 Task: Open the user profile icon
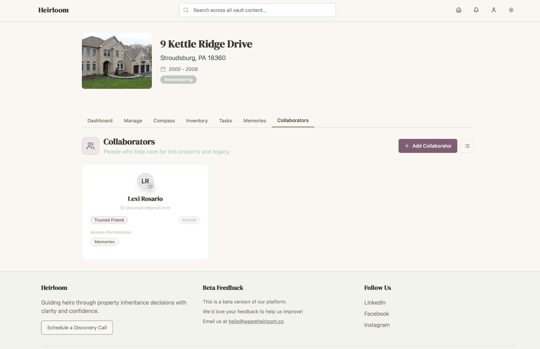pos(494,10)
